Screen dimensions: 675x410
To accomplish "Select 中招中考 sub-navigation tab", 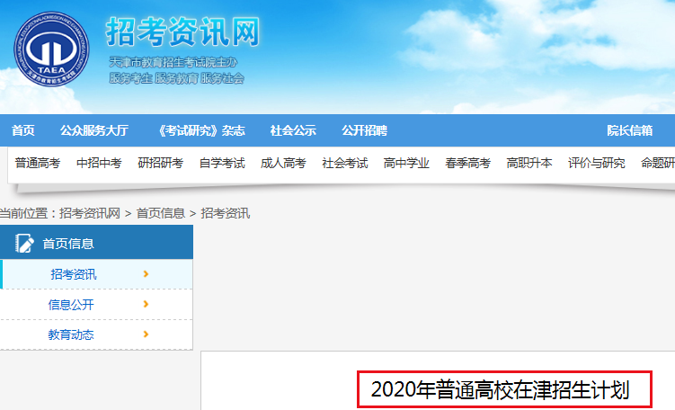I will point(99,164).
